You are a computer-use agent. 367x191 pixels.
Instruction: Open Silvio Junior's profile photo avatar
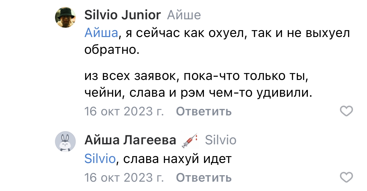[65, 17]
